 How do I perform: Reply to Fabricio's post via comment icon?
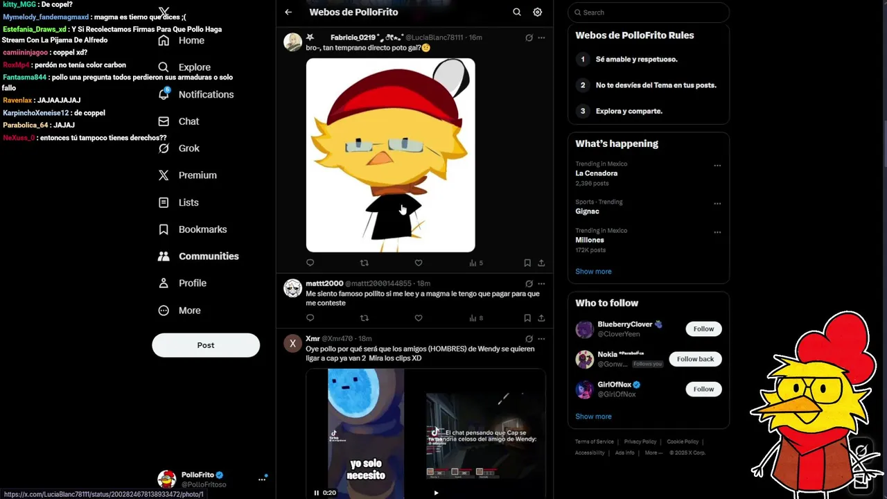coord(310,263)
